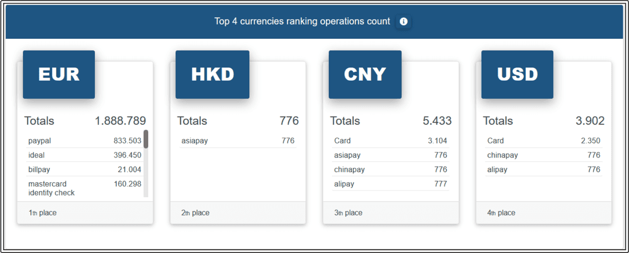Click mastercard identity check row
629x253 pixels.
84,188
